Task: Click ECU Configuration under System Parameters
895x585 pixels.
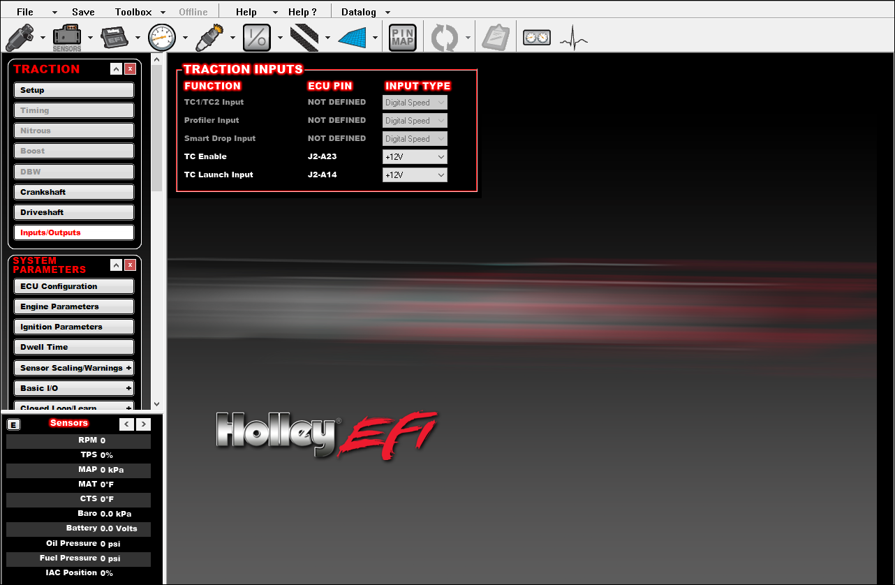Action: click(73, 286)
